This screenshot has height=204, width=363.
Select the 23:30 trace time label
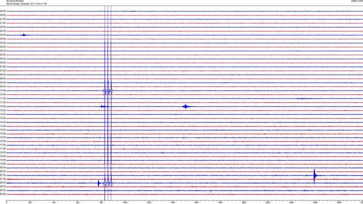pyautogui.click(x=3, y=194)
